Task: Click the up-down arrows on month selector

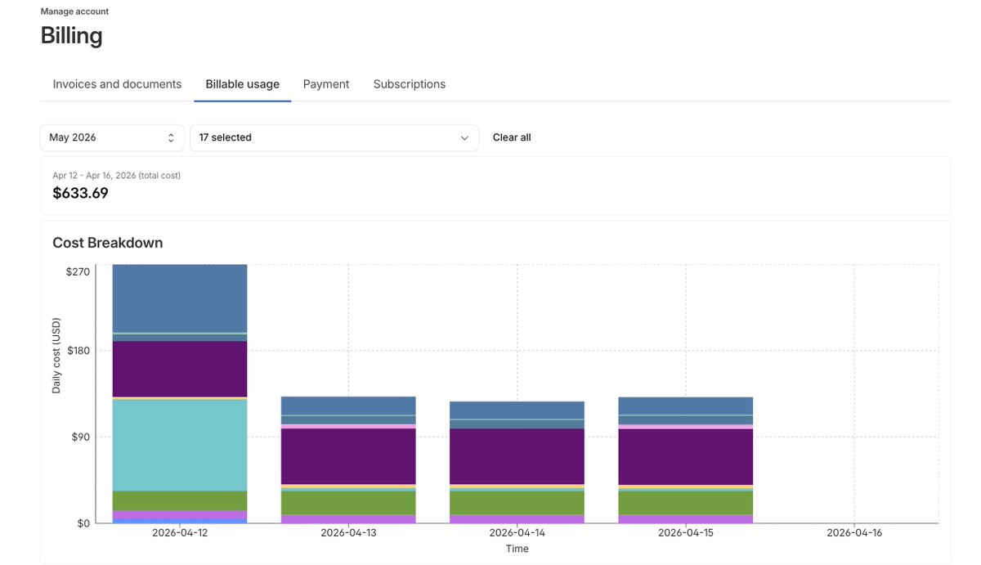Action: click(x=171, y=137)
